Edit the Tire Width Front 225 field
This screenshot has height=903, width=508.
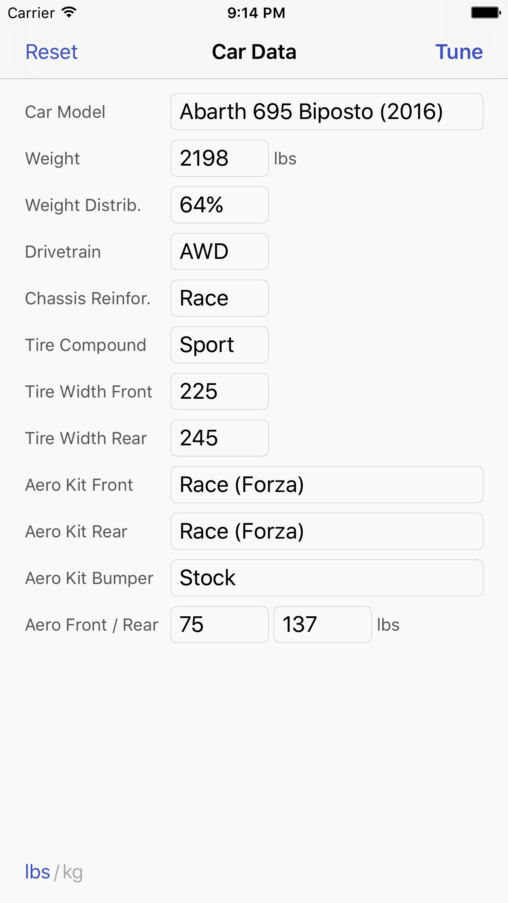click(x=219, y=391)
